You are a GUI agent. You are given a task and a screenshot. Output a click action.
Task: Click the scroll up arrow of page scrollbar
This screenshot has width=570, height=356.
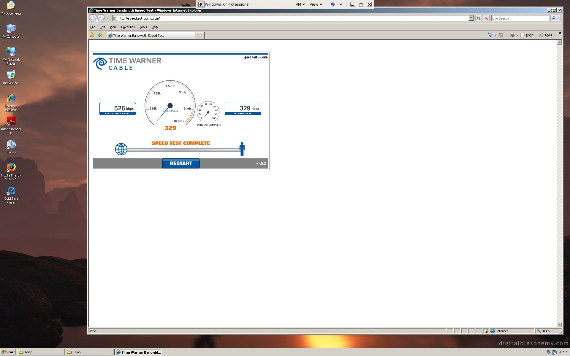click(x=560, y=42)
